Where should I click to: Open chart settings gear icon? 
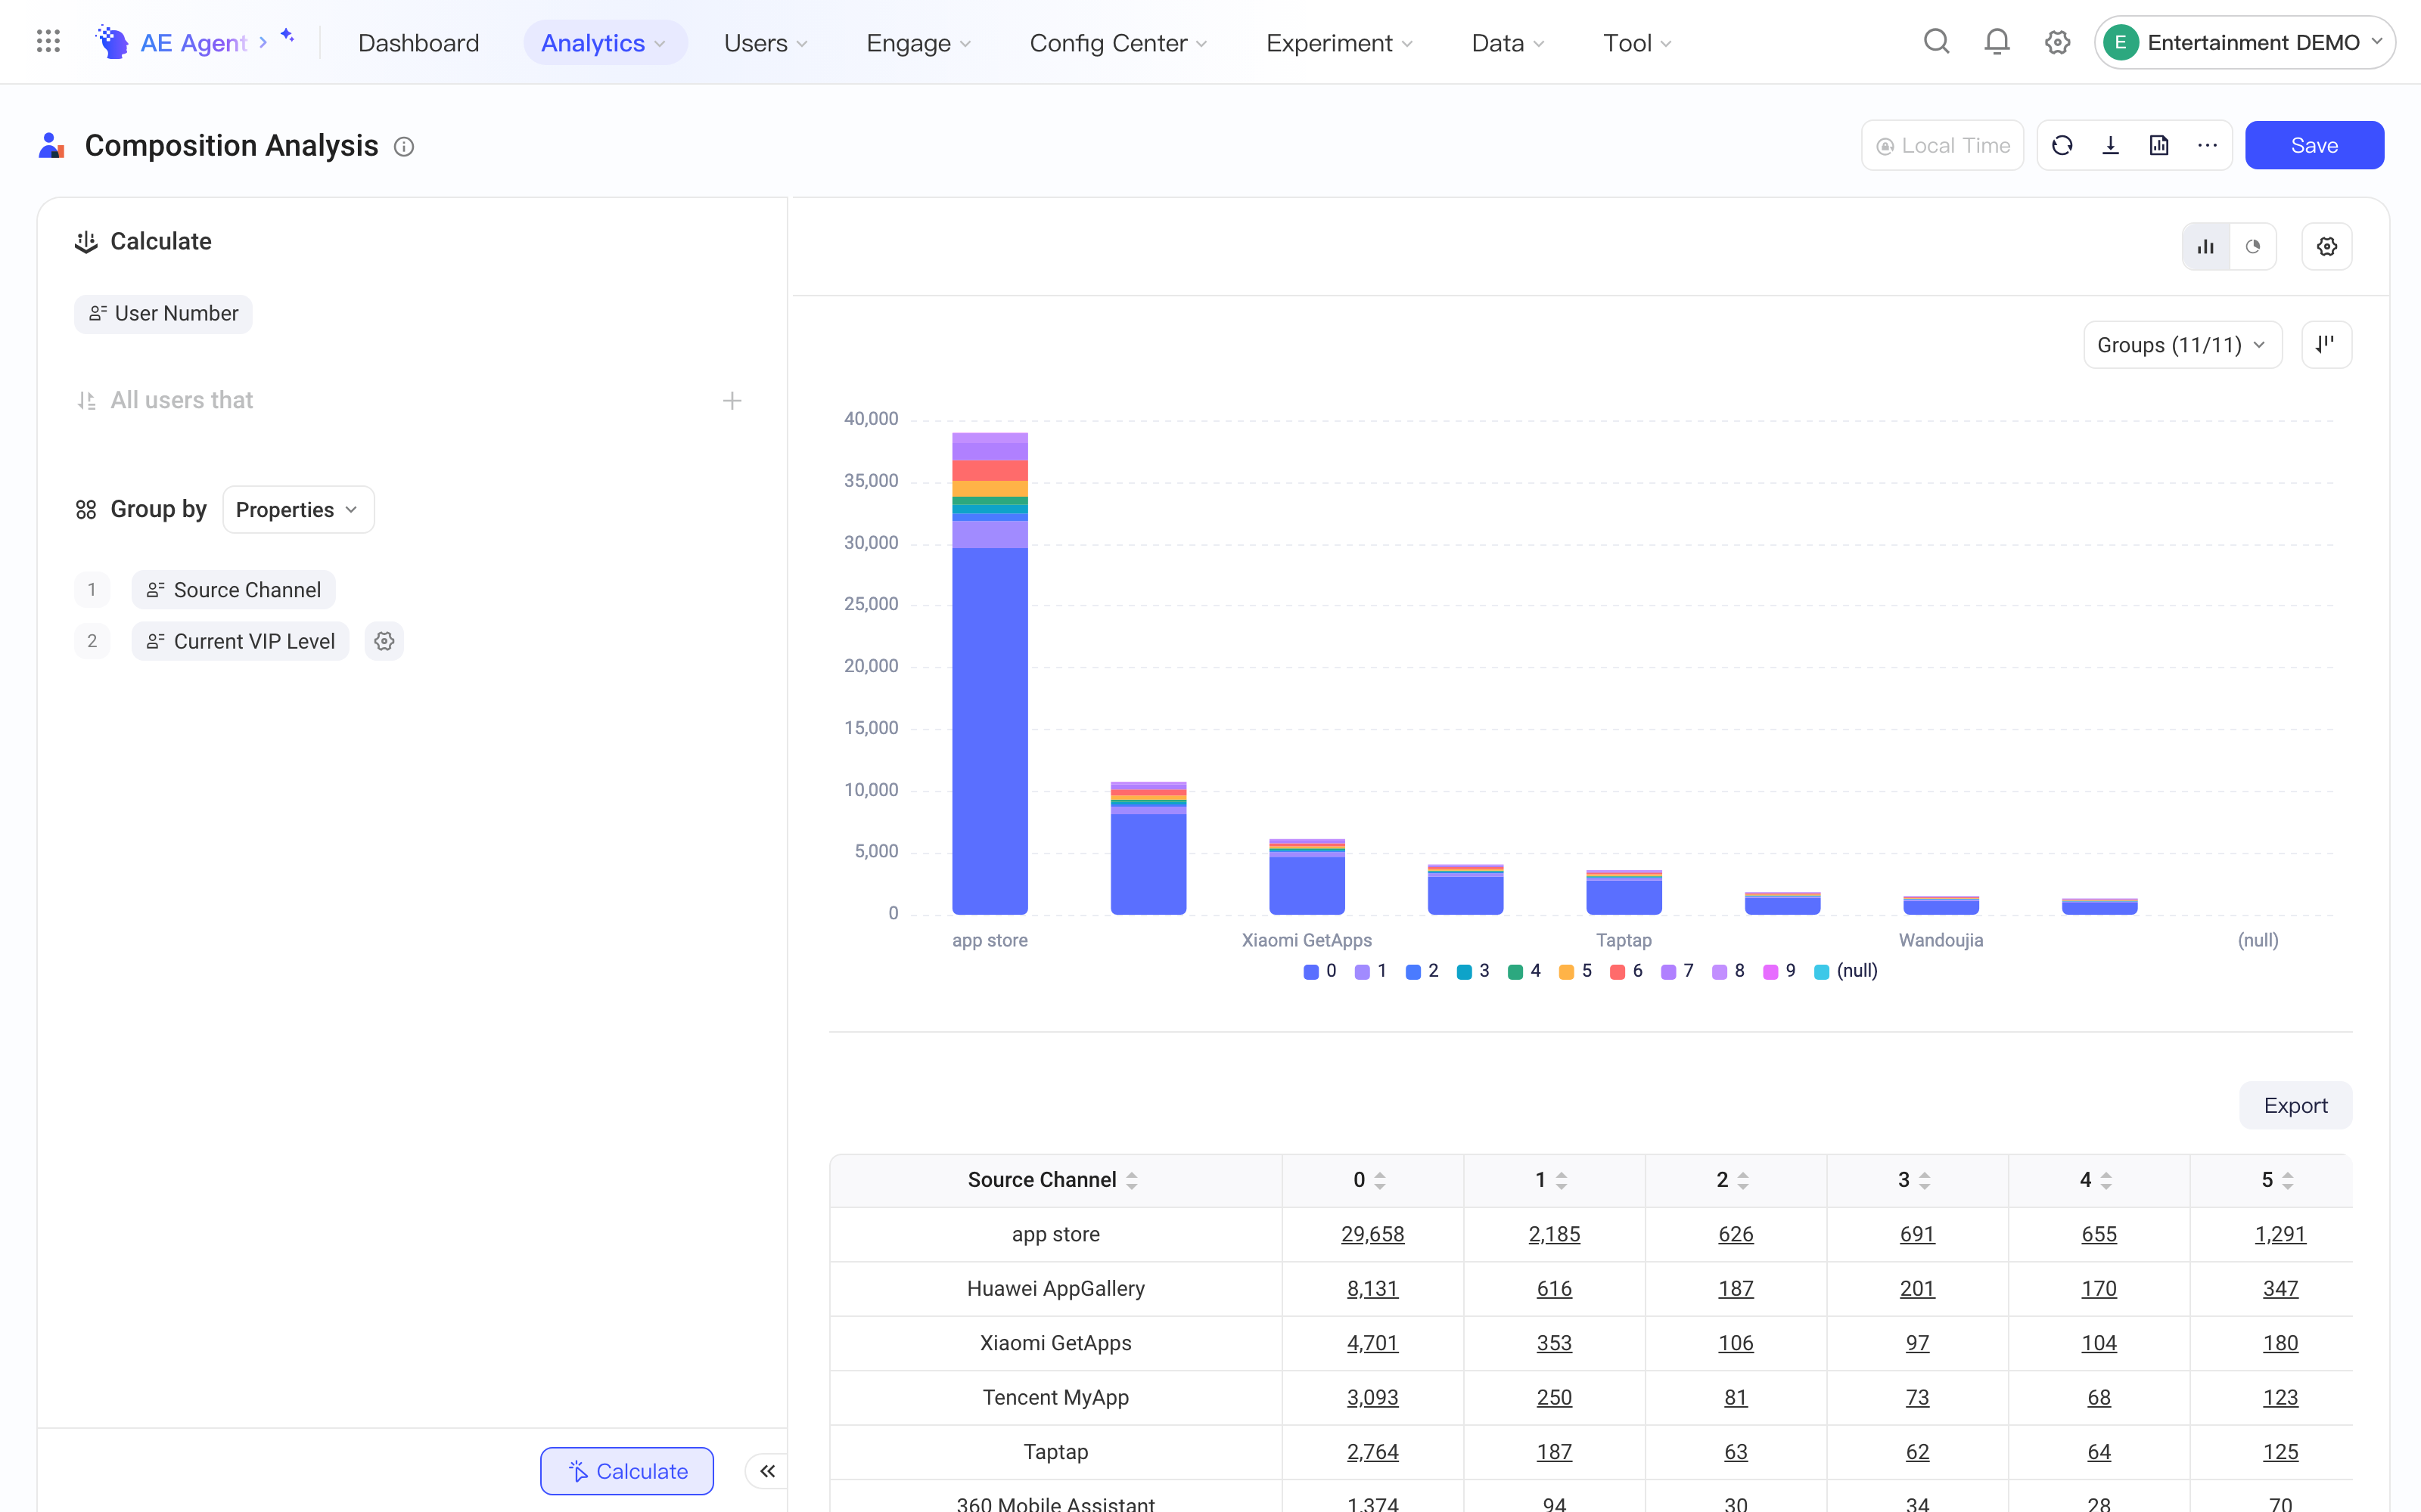(x=2327, y=247)
